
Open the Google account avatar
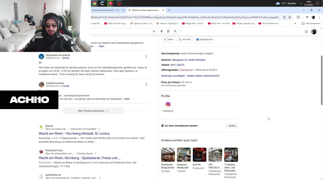pyautogui.click(x=314, y=32)
